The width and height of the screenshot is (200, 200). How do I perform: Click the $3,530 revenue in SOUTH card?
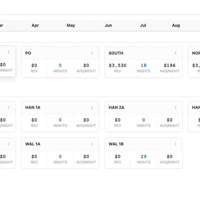tap(117, 65)
